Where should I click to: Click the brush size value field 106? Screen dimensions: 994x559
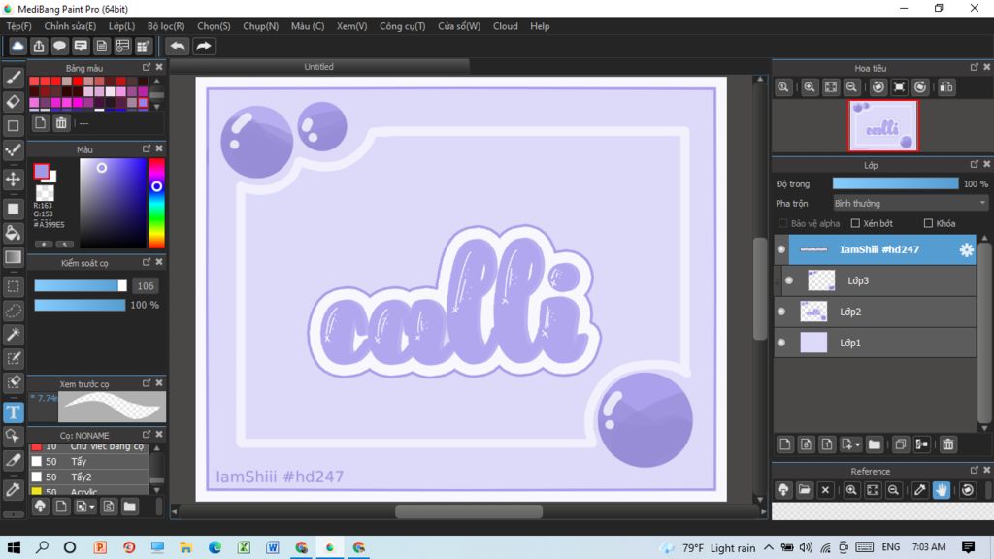[146, 286]
